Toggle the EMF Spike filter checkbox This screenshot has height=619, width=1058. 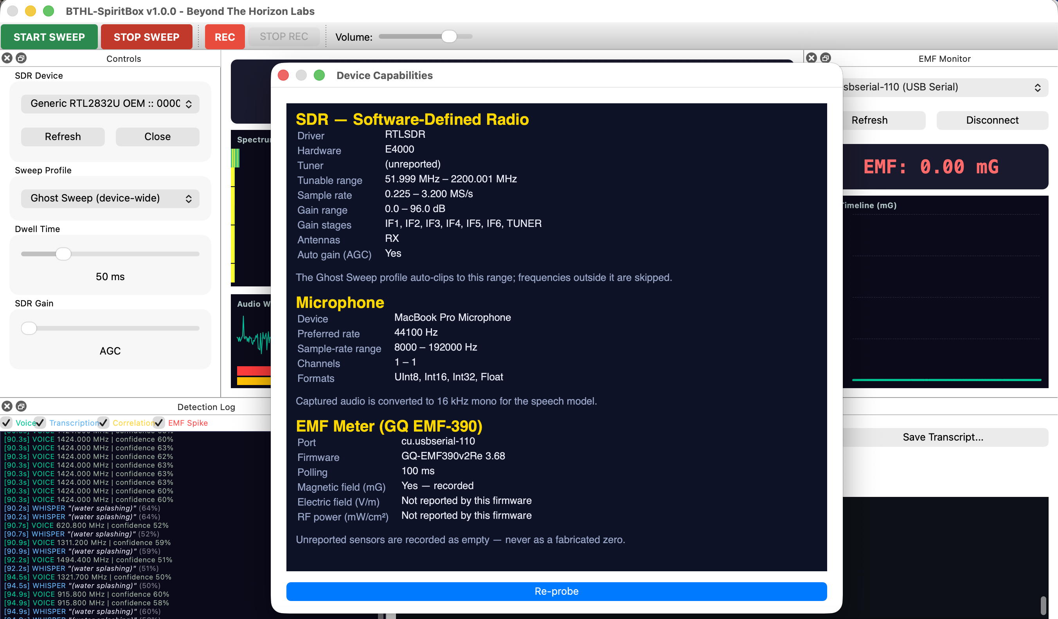click(x=159, y=423)
